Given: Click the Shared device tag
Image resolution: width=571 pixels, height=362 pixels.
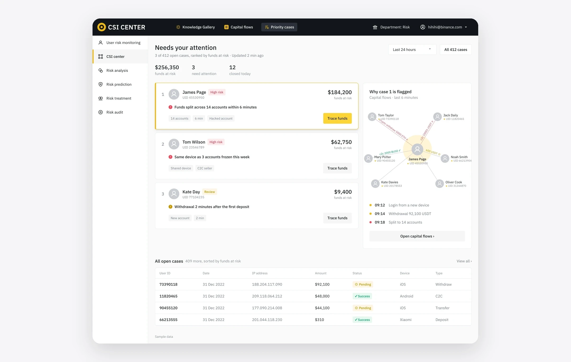Looking at the screenshot, I should pos(181,168).
